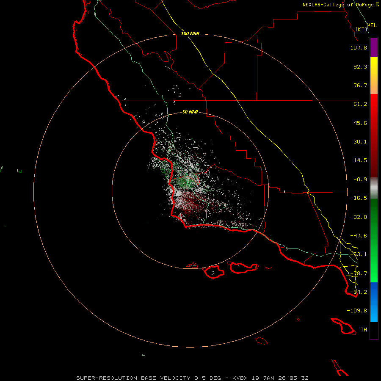Click the 100 NMI range ring label
381x381 pixels.
tap(190, 33)
